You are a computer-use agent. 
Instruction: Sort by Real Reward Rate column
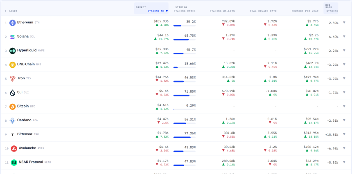263,11
